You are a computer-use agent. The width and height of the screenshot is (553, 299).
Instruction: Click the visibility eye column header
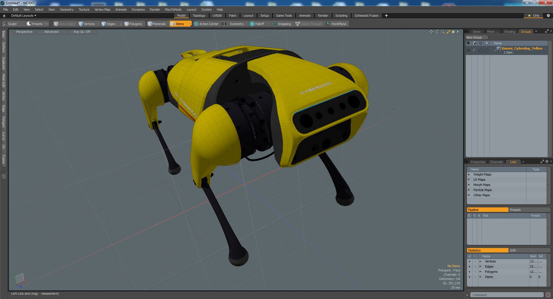[468, 43]
